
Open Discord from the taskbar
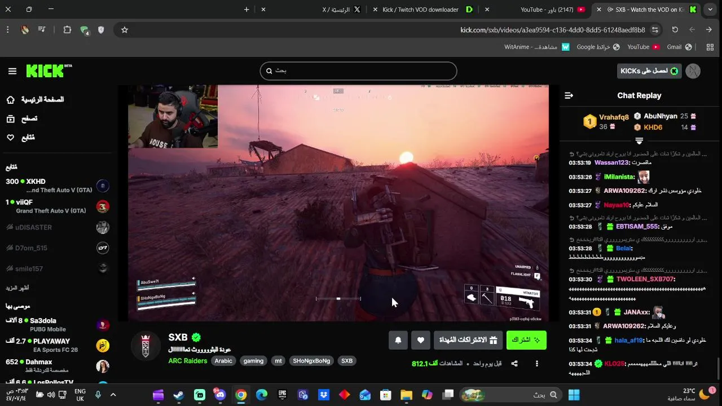point(220,395)
